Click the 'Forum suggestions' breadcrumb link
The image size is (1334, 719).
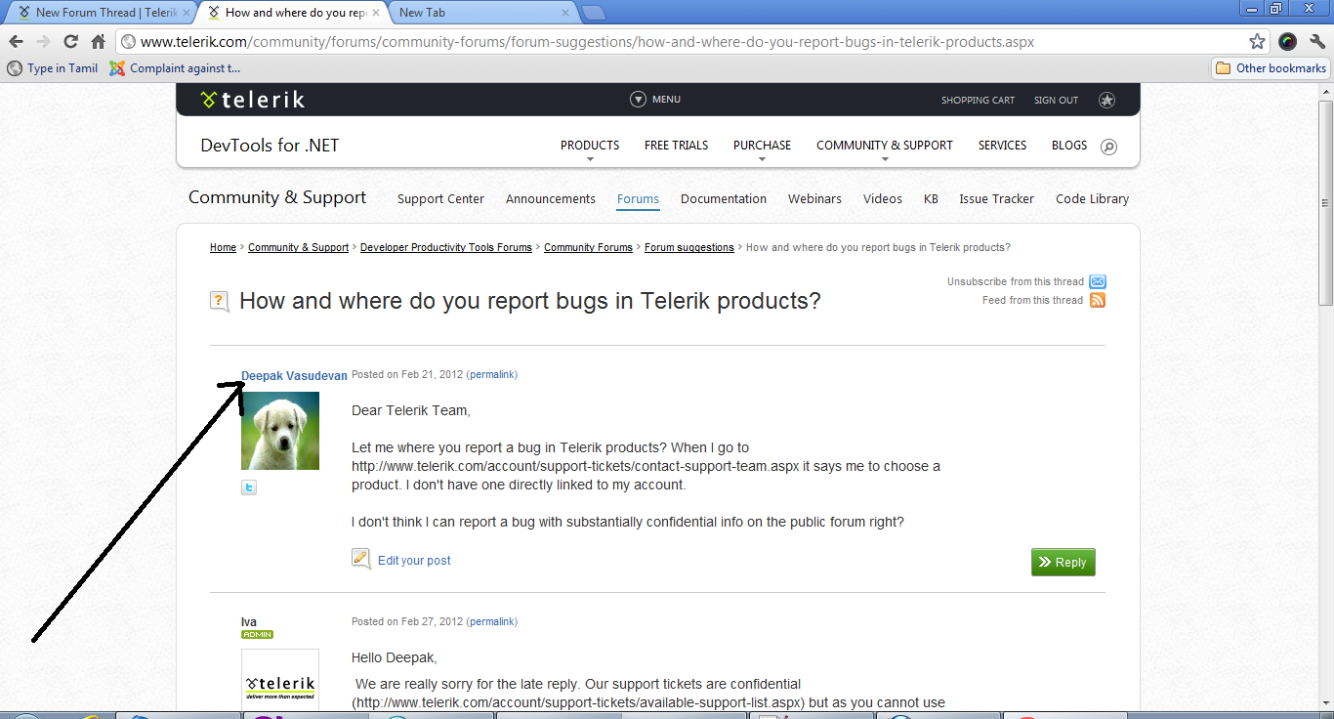[689, 248]
